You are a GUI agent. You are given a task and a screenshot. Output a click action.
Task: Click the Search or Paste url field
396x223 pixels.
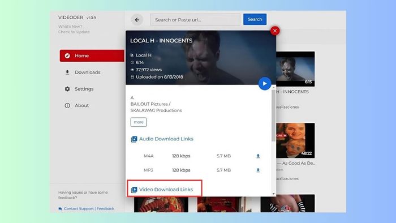pyautogui.click(x=195, y=20)
